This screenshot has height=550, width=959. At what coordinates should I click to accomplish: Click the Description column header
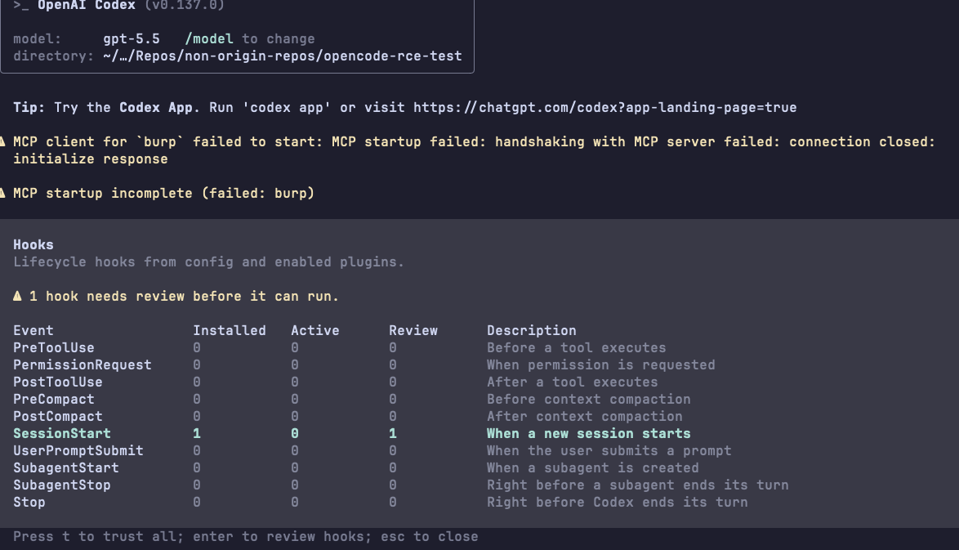point(532,330)
